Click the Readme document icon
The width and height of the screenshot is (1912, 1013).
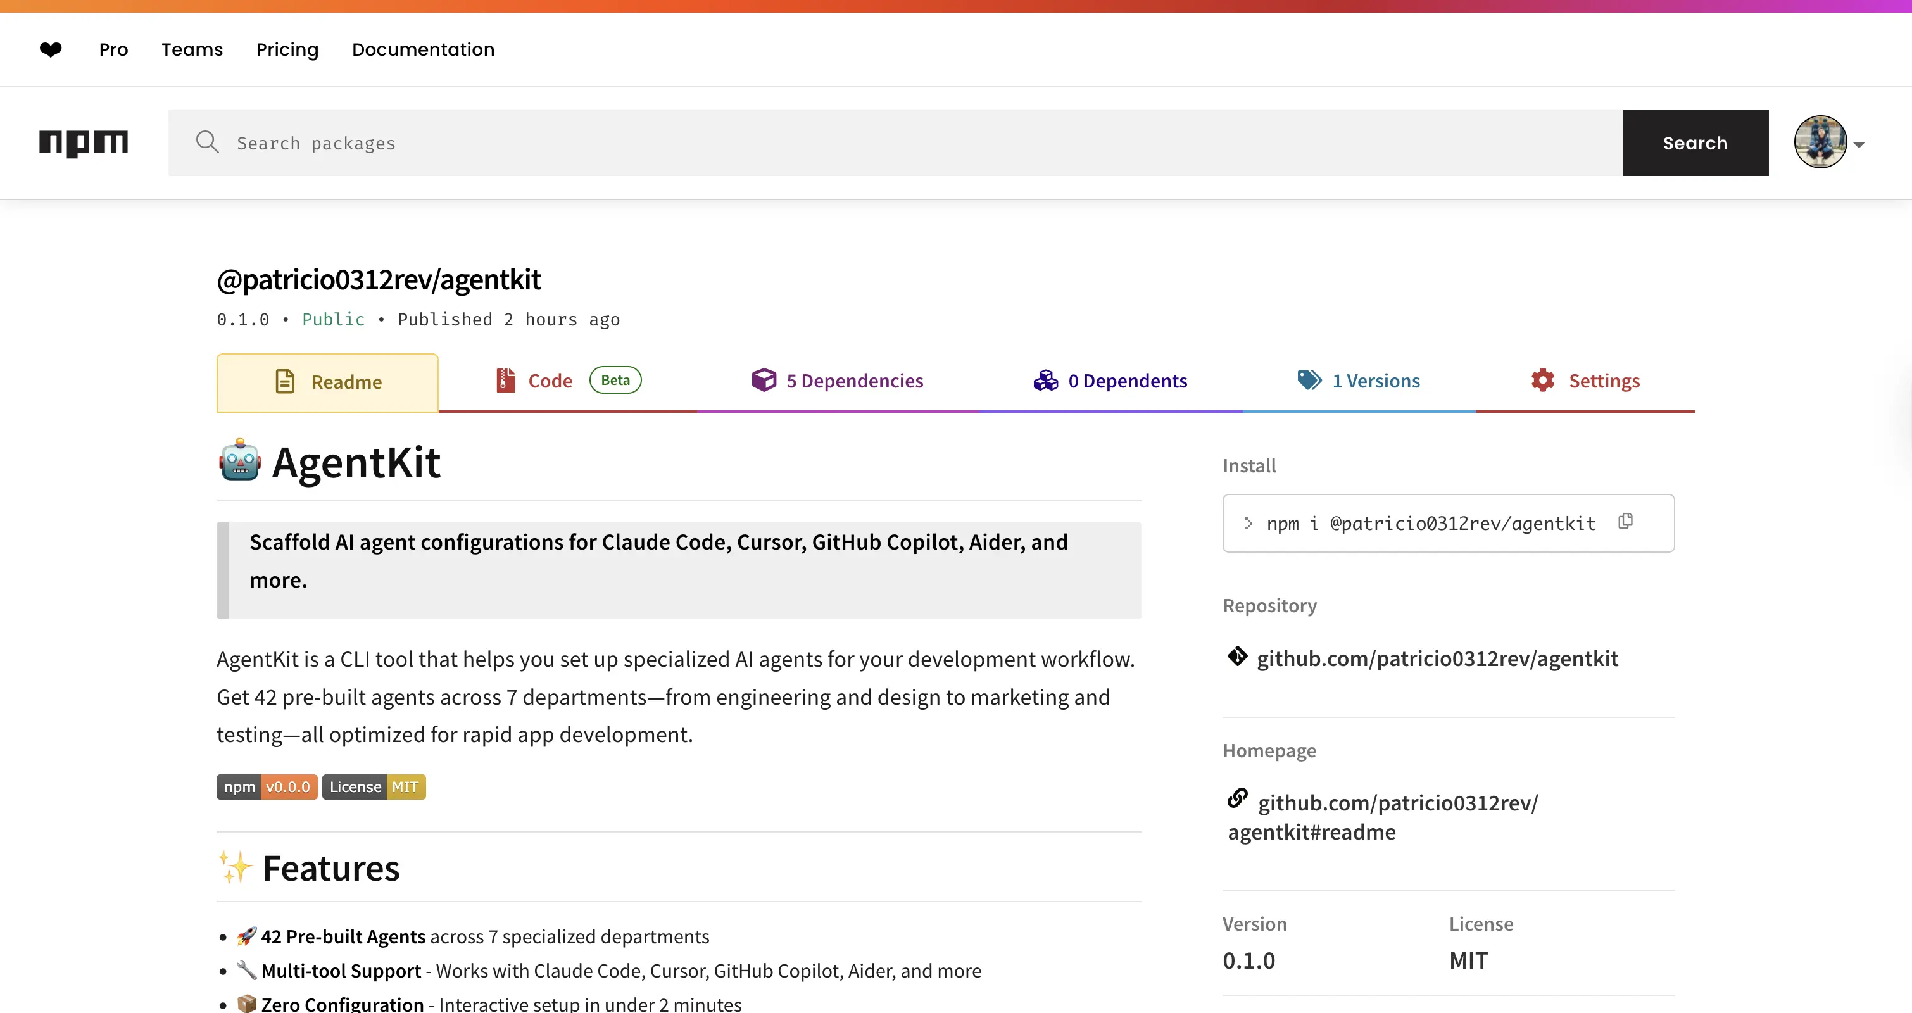(x=285, y=381)
